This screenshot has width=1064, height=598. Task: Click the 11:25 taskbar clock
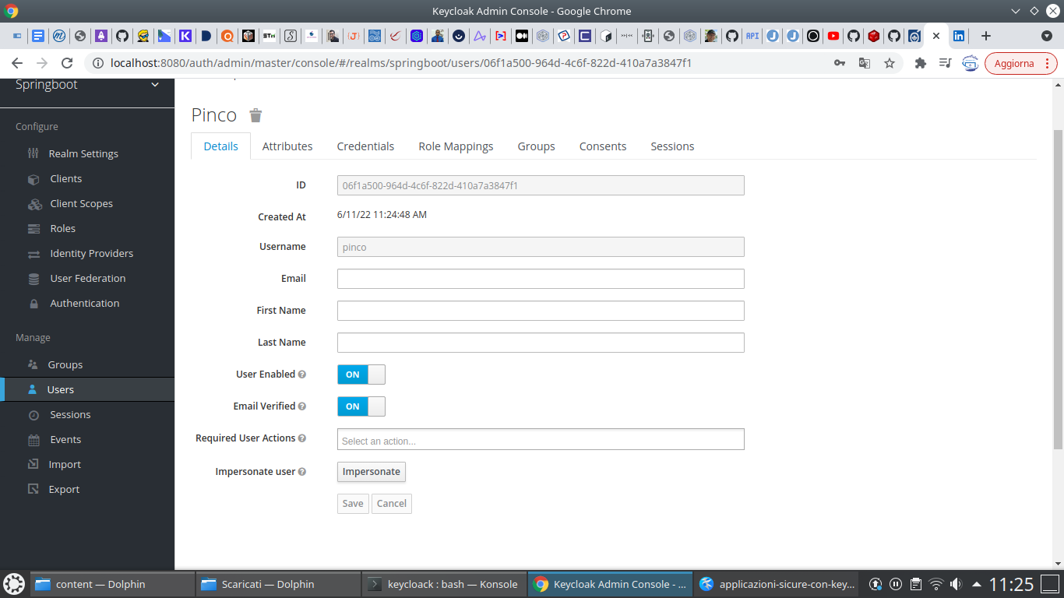coord(1011,584)
